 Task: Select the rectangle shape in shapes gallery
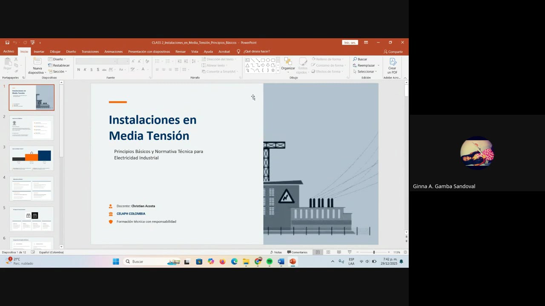[x=263, y=60]
